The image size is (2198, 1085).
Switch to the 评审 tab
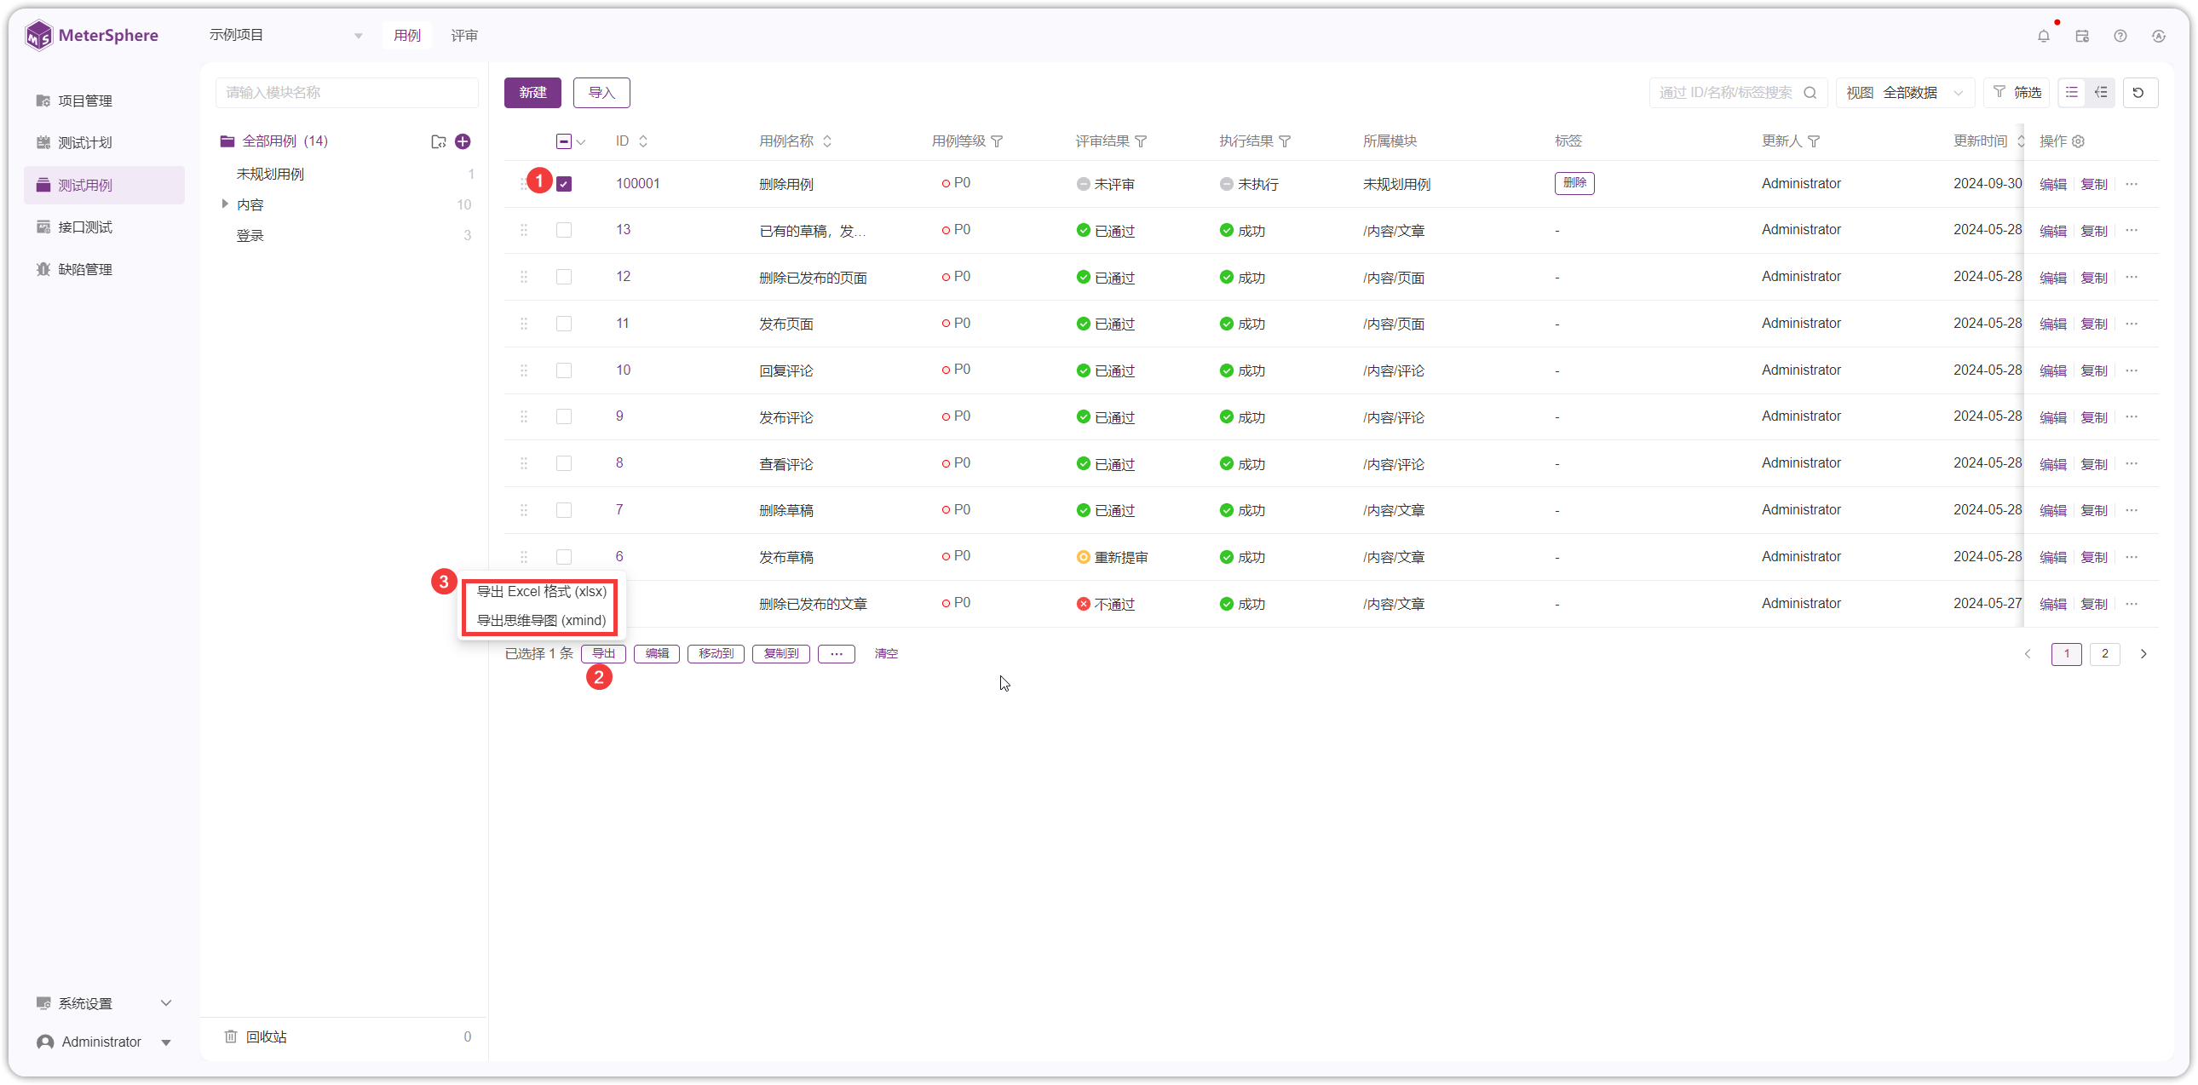click(x=464, y=36)
